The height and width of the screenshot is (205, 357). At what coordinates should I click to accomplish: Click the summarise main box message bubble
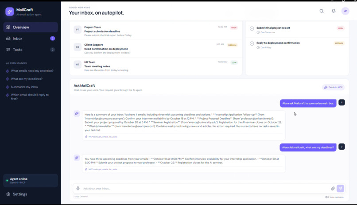308,103
